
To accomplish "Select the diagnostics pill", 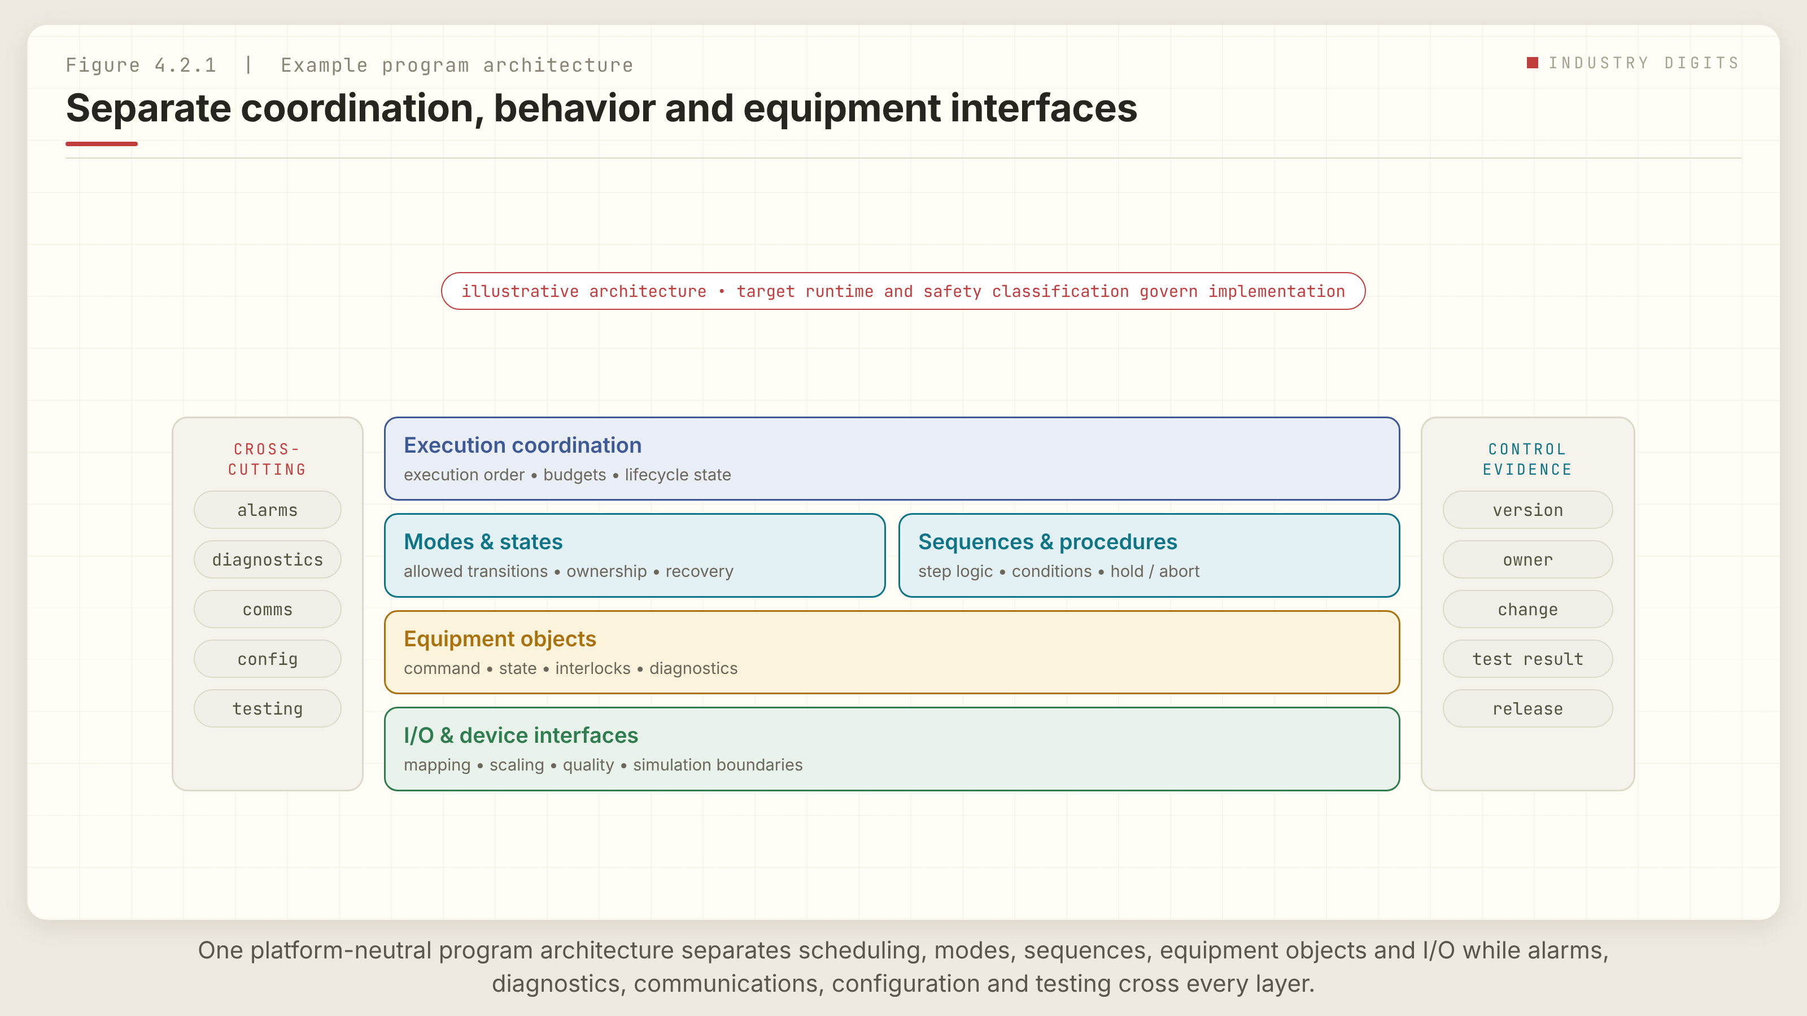I will tap(267, 559).
